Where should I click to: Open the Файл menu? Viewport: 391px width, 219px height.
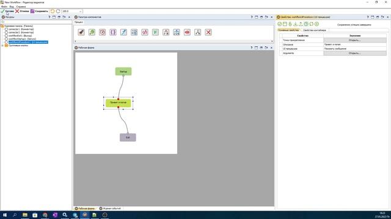pos(4,7)
